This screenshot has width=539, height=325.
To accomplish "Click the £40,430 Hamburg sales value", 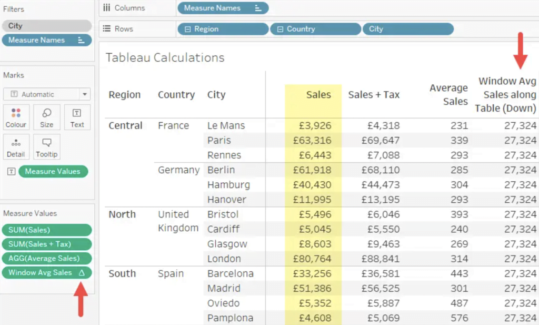I will pyautogui.click(x=312, y=185).
